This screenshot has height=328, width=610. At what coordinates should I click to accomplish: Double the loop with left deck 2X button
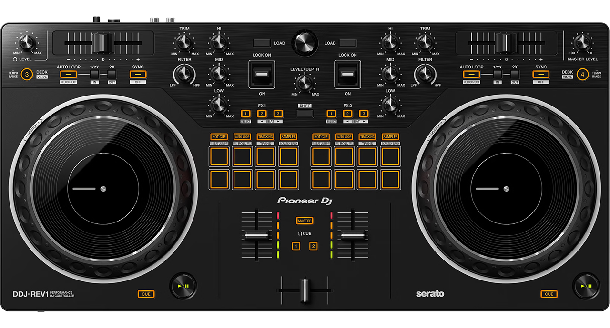(112, 74)
